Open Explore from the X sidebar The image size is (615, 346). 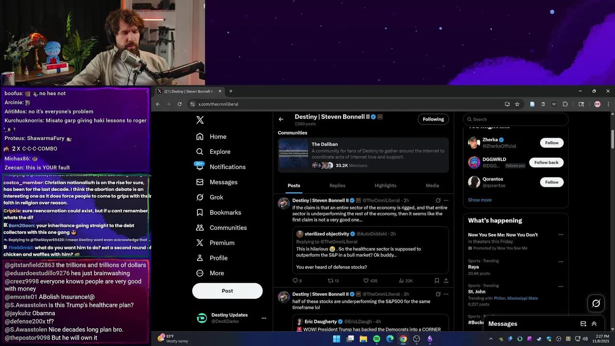click(213, 151)
